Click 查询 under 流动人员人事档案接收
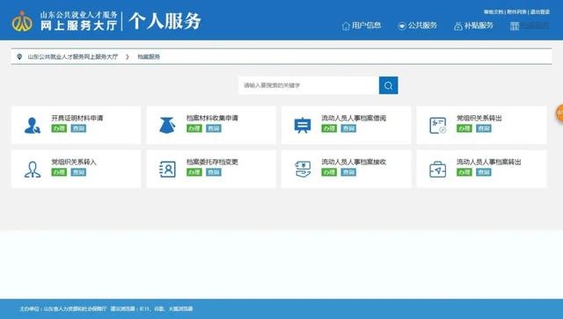The image size is (563, 319). 348,172
